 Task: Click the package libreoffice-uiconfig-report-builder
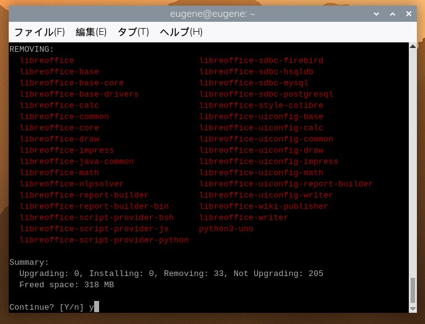coord(286,184)
